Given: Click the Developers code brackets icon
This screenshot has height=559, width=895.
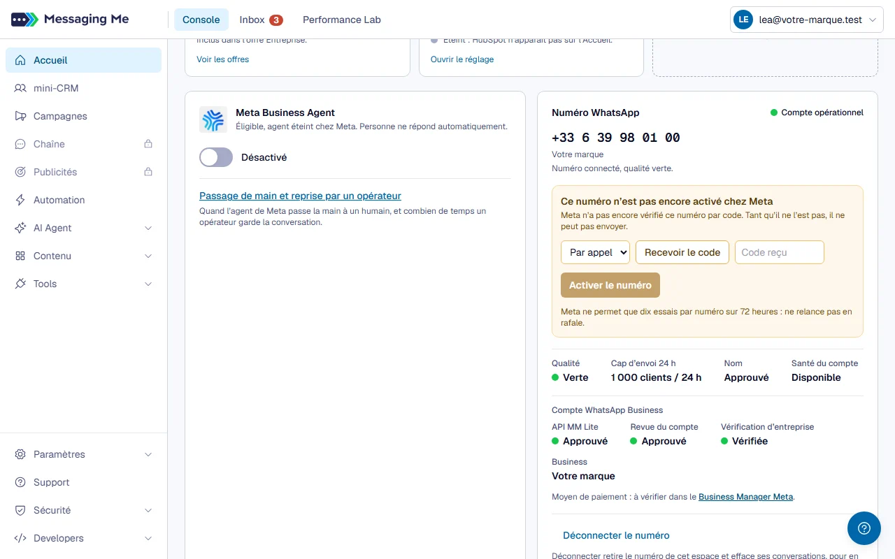Looking at the screenshot, I should 20,538.
